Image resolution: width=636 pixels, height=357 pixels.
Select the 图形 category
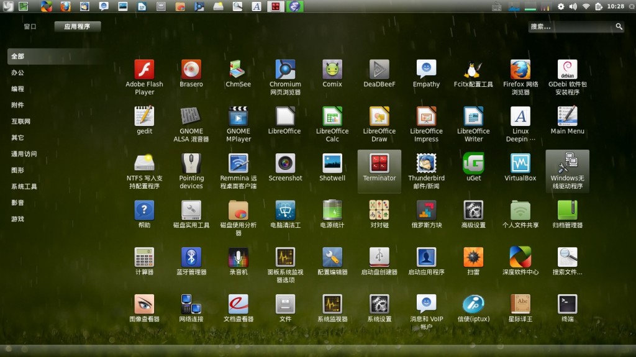(17, 170)
